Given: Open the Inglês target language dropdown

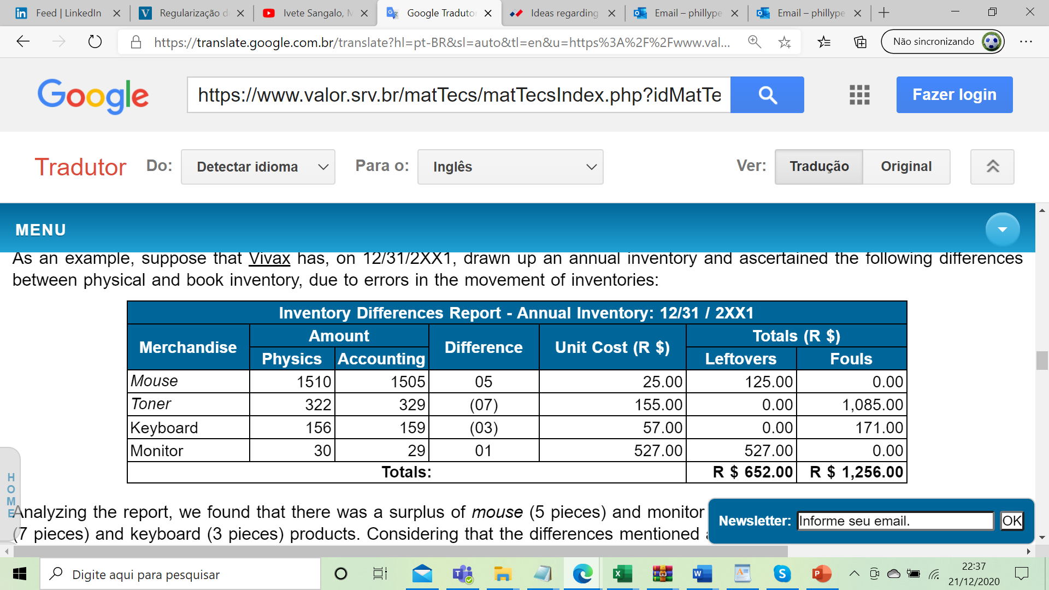Looking at the screenshot, I should [510, 167].
